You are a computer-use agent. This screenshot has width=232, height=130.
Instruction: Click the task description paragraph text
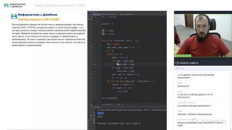pos(49,35)
